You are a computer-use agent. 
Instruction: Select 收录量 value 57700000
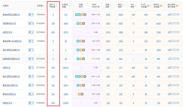coord(41,67)
